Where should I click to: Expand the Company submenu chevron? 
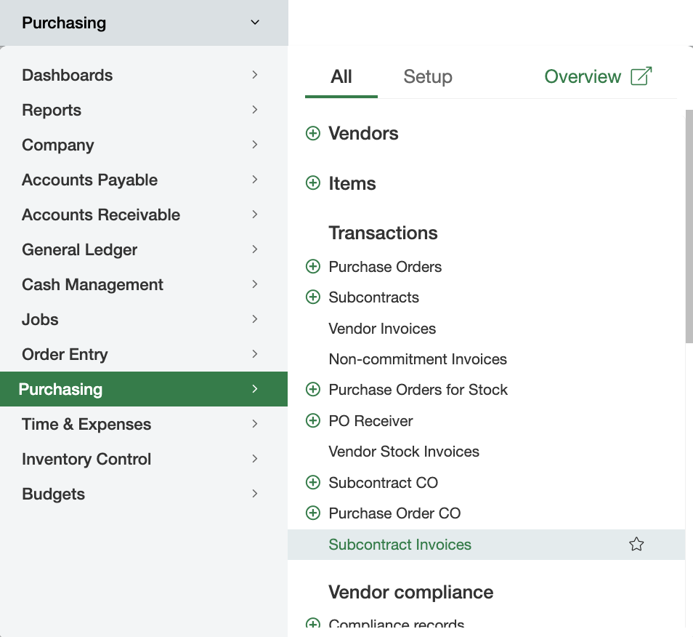click(x=254, y=145)
